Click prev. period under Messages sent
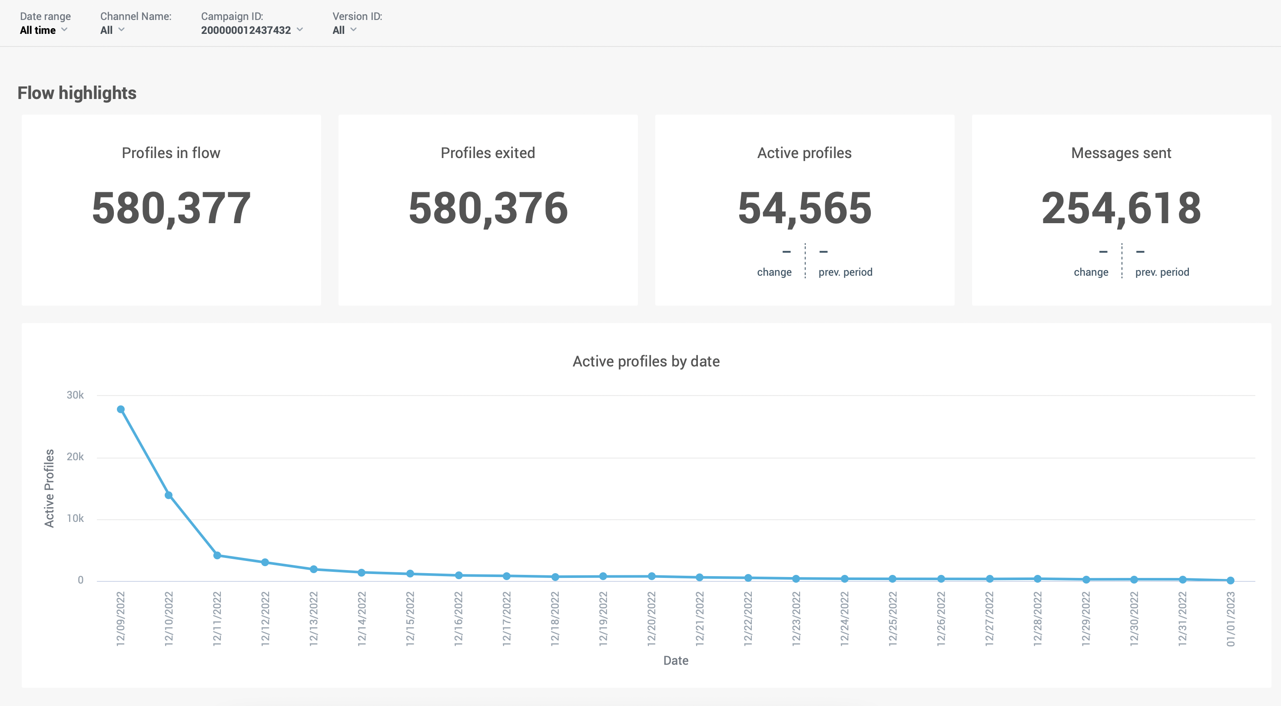Viewport: 1281px width, 706px height. (1162, 272)
